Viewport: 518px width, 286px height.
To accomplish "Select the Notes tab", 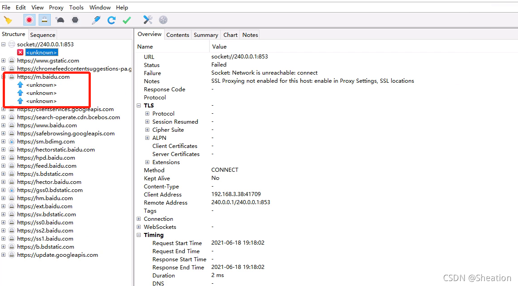I will (250, 35).
